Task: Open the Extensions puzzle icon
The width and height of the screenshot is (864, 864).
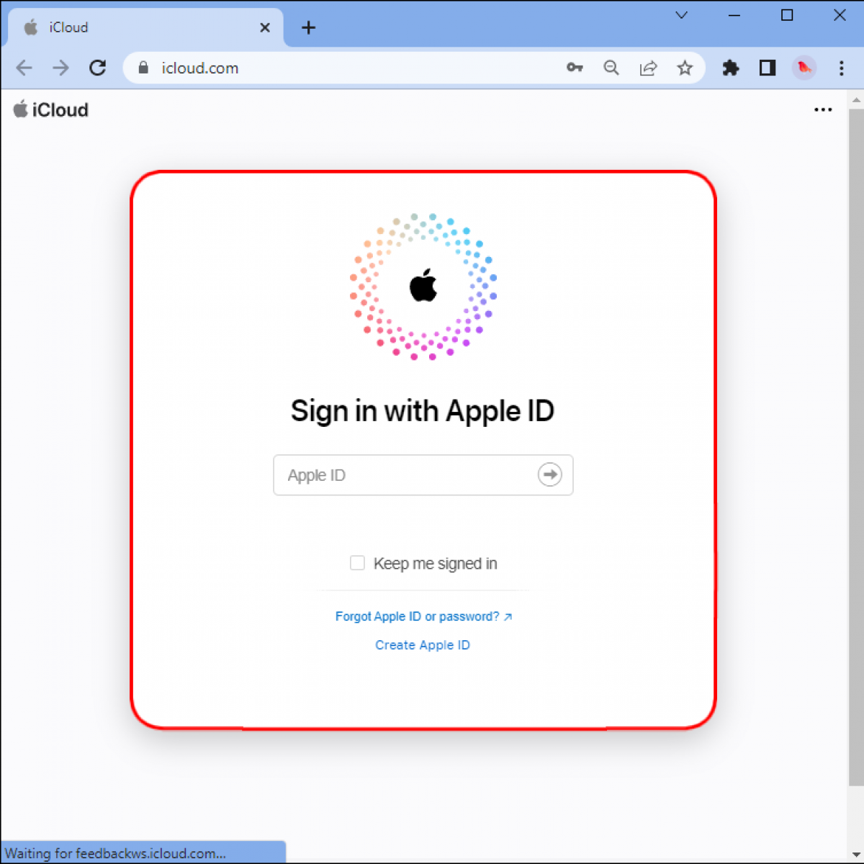Action: 731,68
